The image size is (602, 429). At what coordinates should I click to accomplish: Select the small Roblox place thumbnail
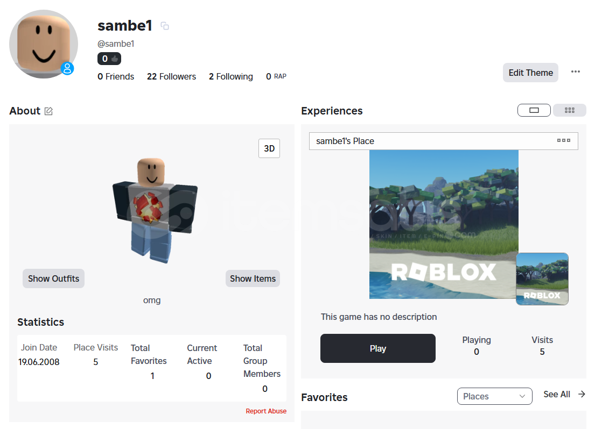(x=542, y=279)
